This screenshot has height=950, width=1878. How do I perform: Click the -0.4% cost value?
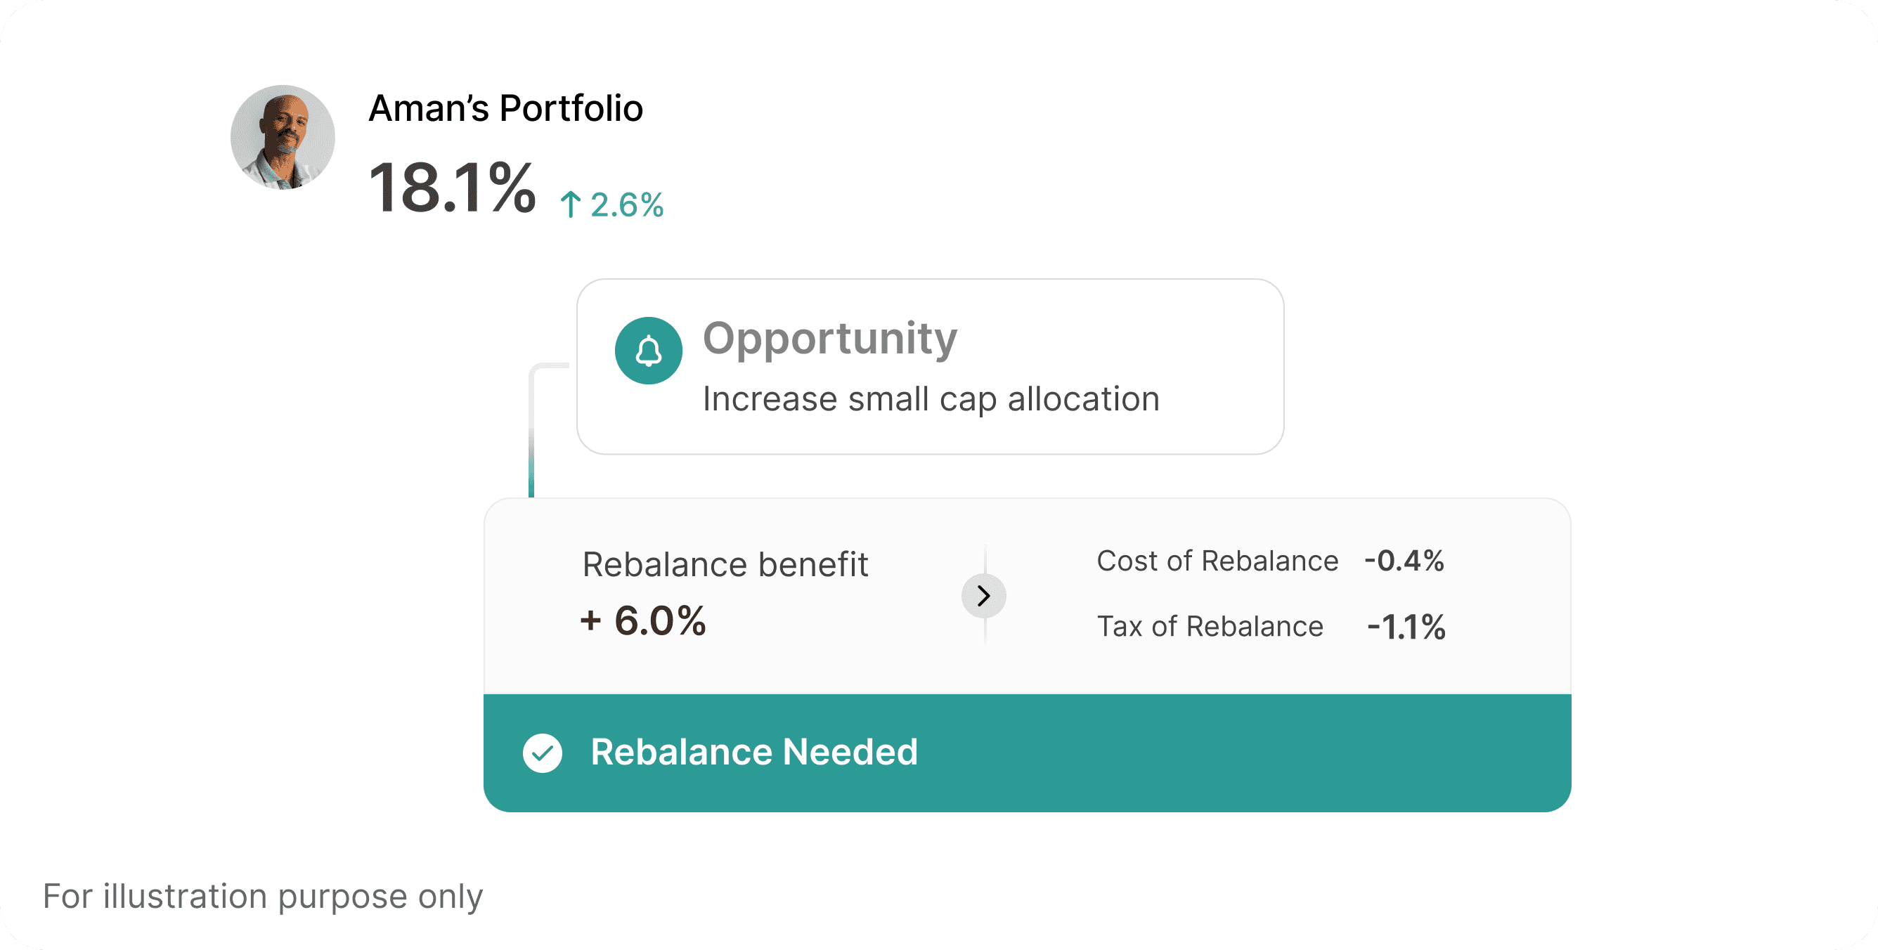(x=1404, y=561)
